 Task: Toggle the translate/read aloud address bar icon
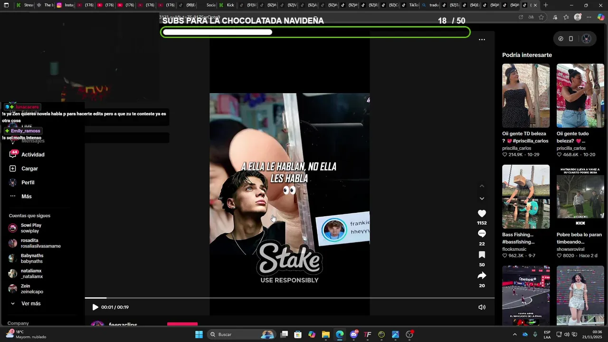[x=531, y=17]
